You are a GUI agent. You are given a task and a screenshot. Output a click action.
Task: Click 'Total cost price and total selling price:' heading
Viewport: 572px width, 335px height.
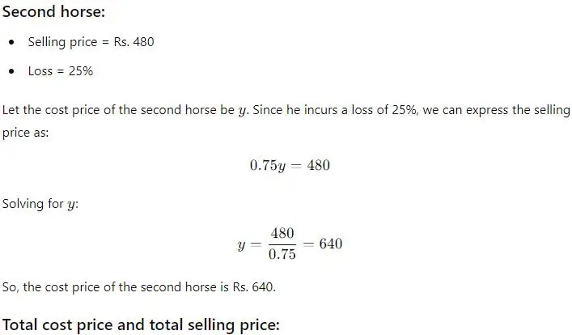tap(141, 324)
